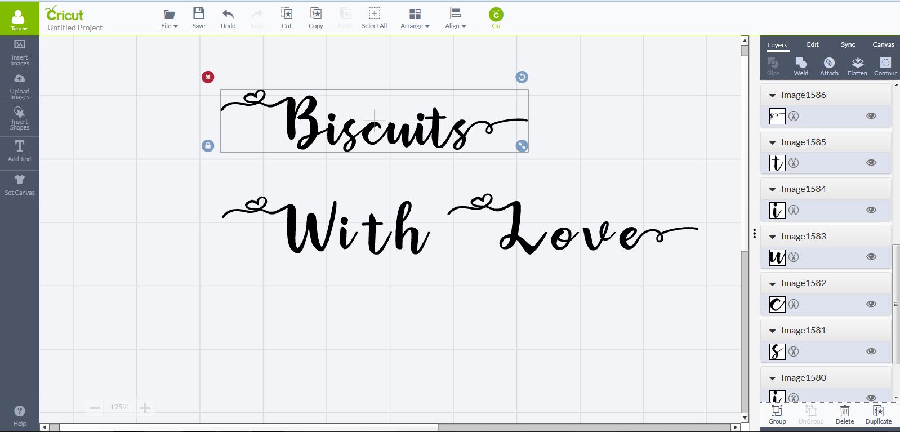
Task: Select the letter s layer thumbnail
Action: tap(777, 351)
